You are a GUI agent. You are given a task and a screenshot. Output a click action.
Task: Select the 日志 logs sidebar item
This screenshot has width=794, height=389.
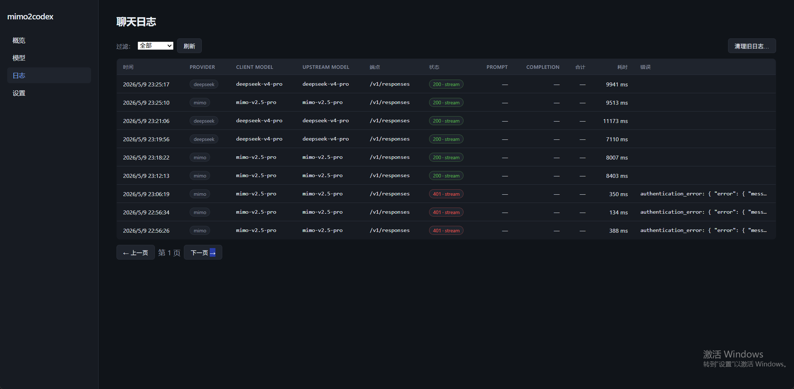click(49, 75)
